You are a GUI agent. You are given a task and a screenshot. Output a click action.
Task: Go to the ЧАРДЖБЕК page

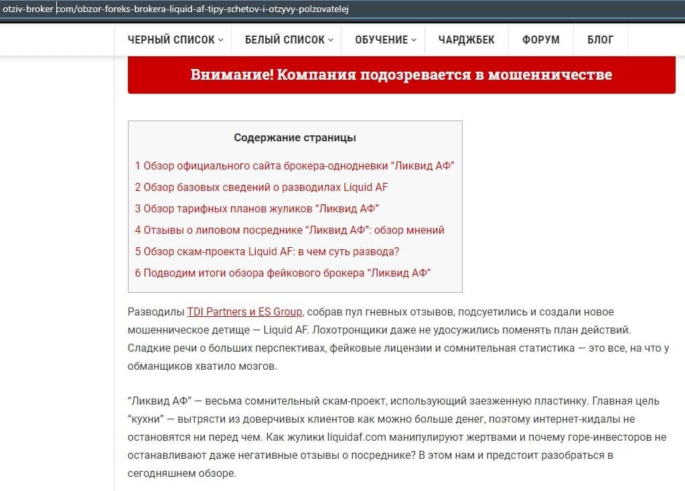click(466, 40)
